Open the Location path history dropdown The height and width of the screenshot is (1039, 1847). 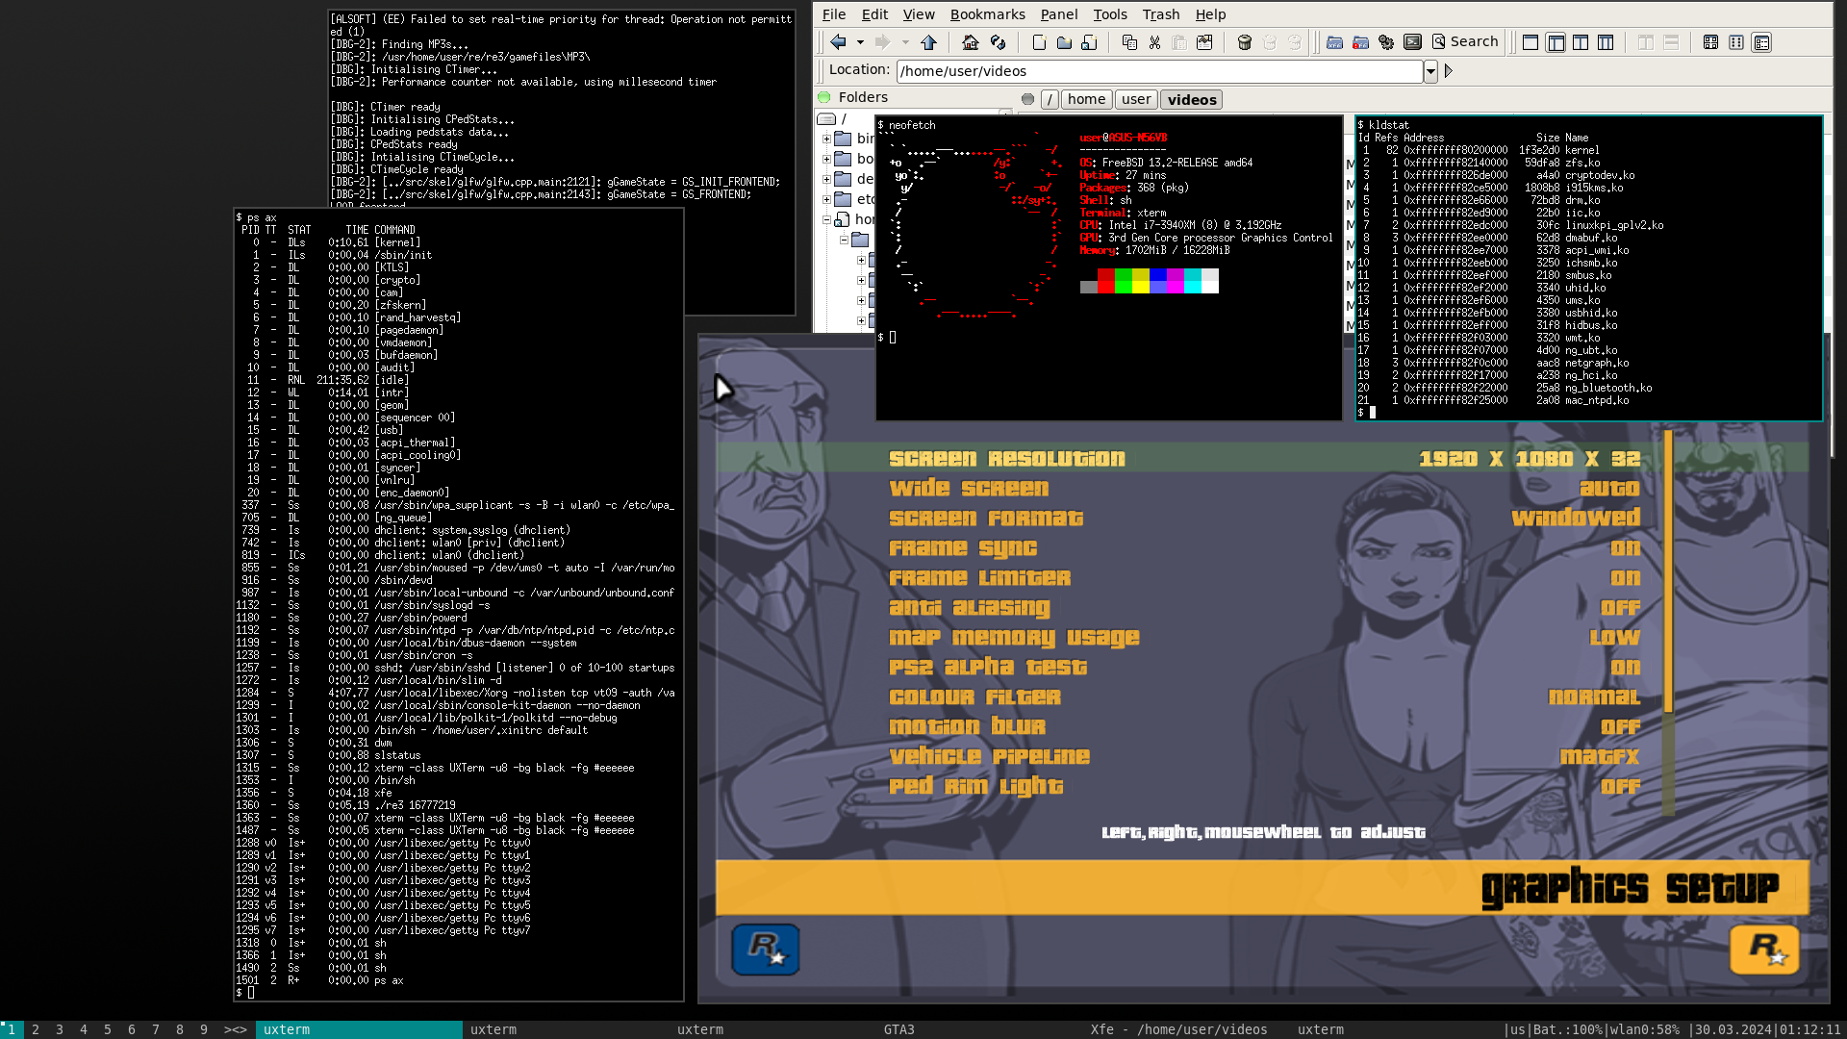point(1430,71)
